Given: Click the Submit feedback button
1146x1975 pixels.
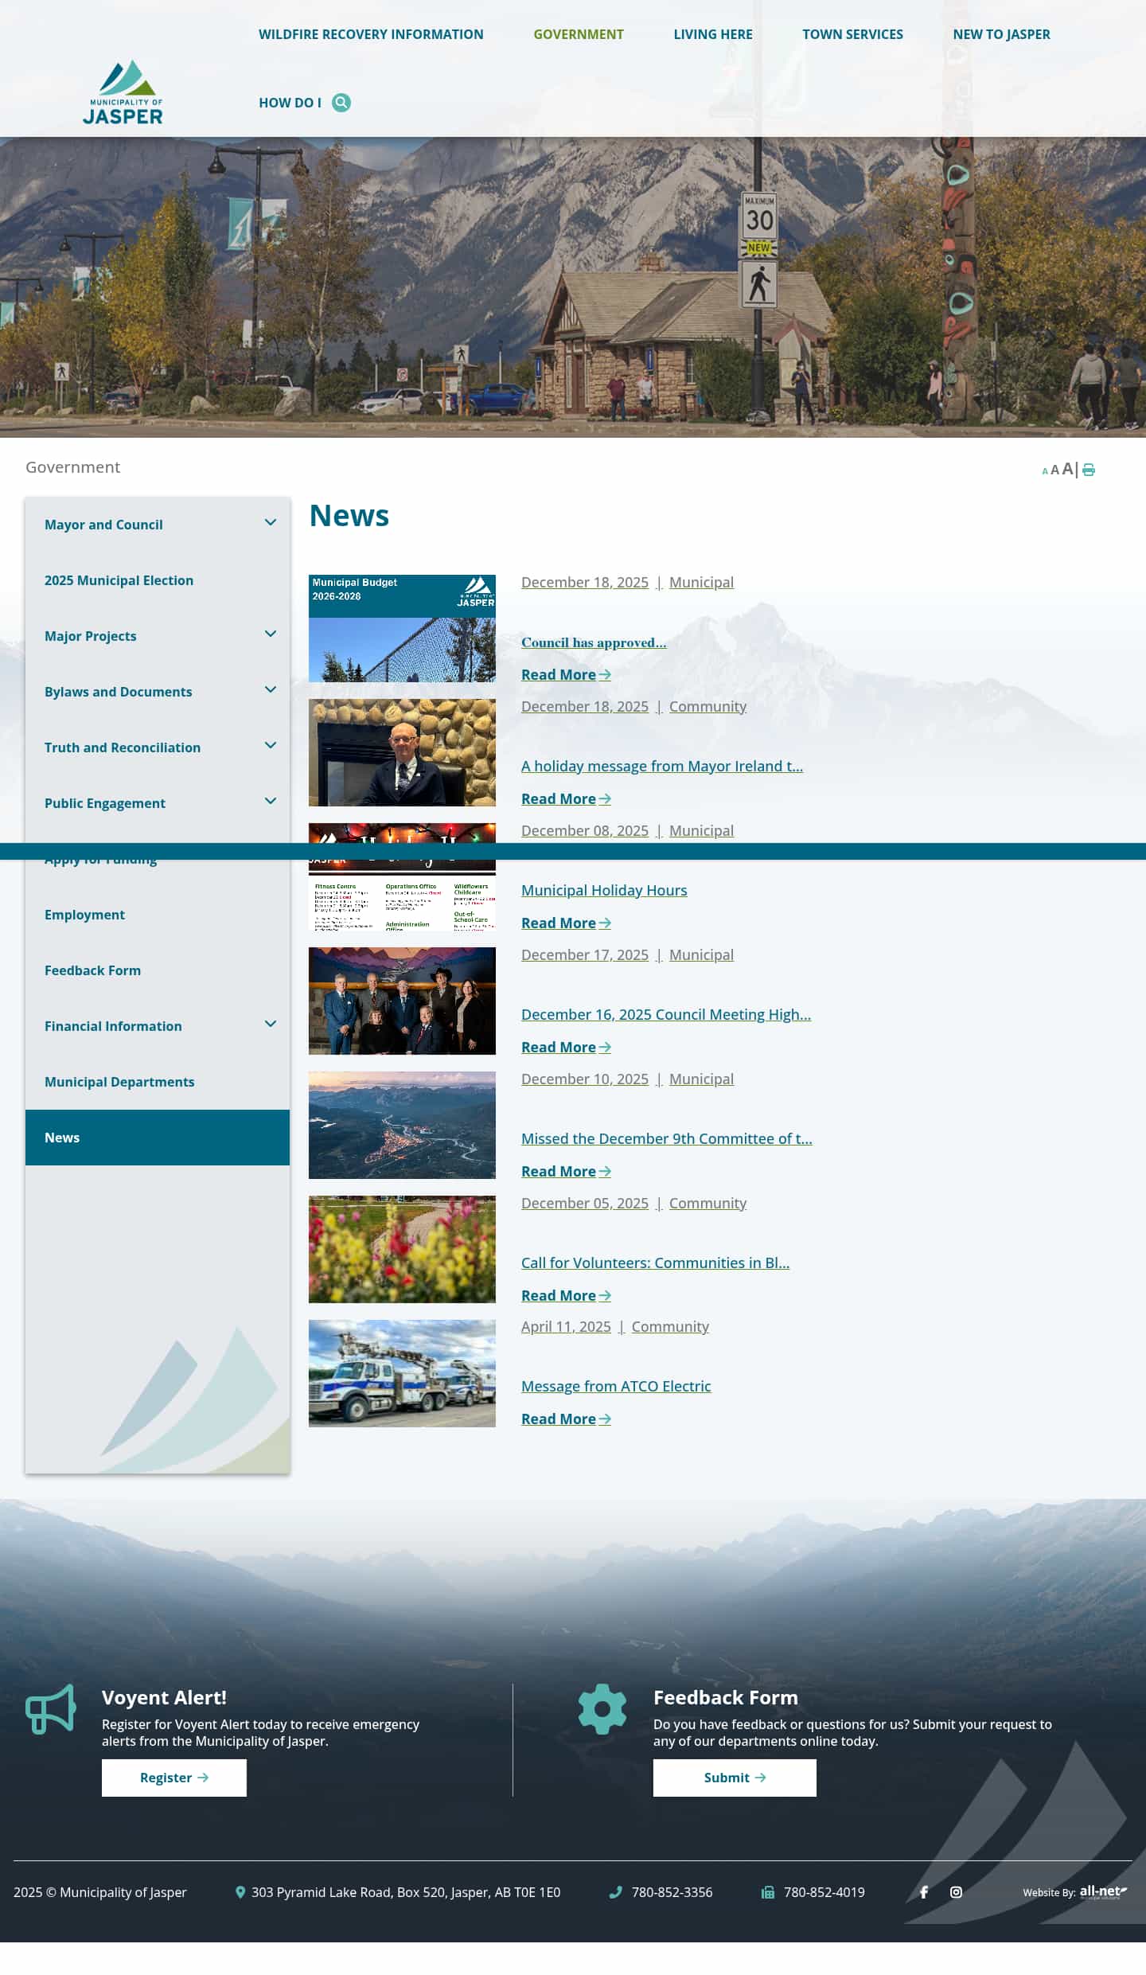Looking at the screenshot, I should point(735,1778).
